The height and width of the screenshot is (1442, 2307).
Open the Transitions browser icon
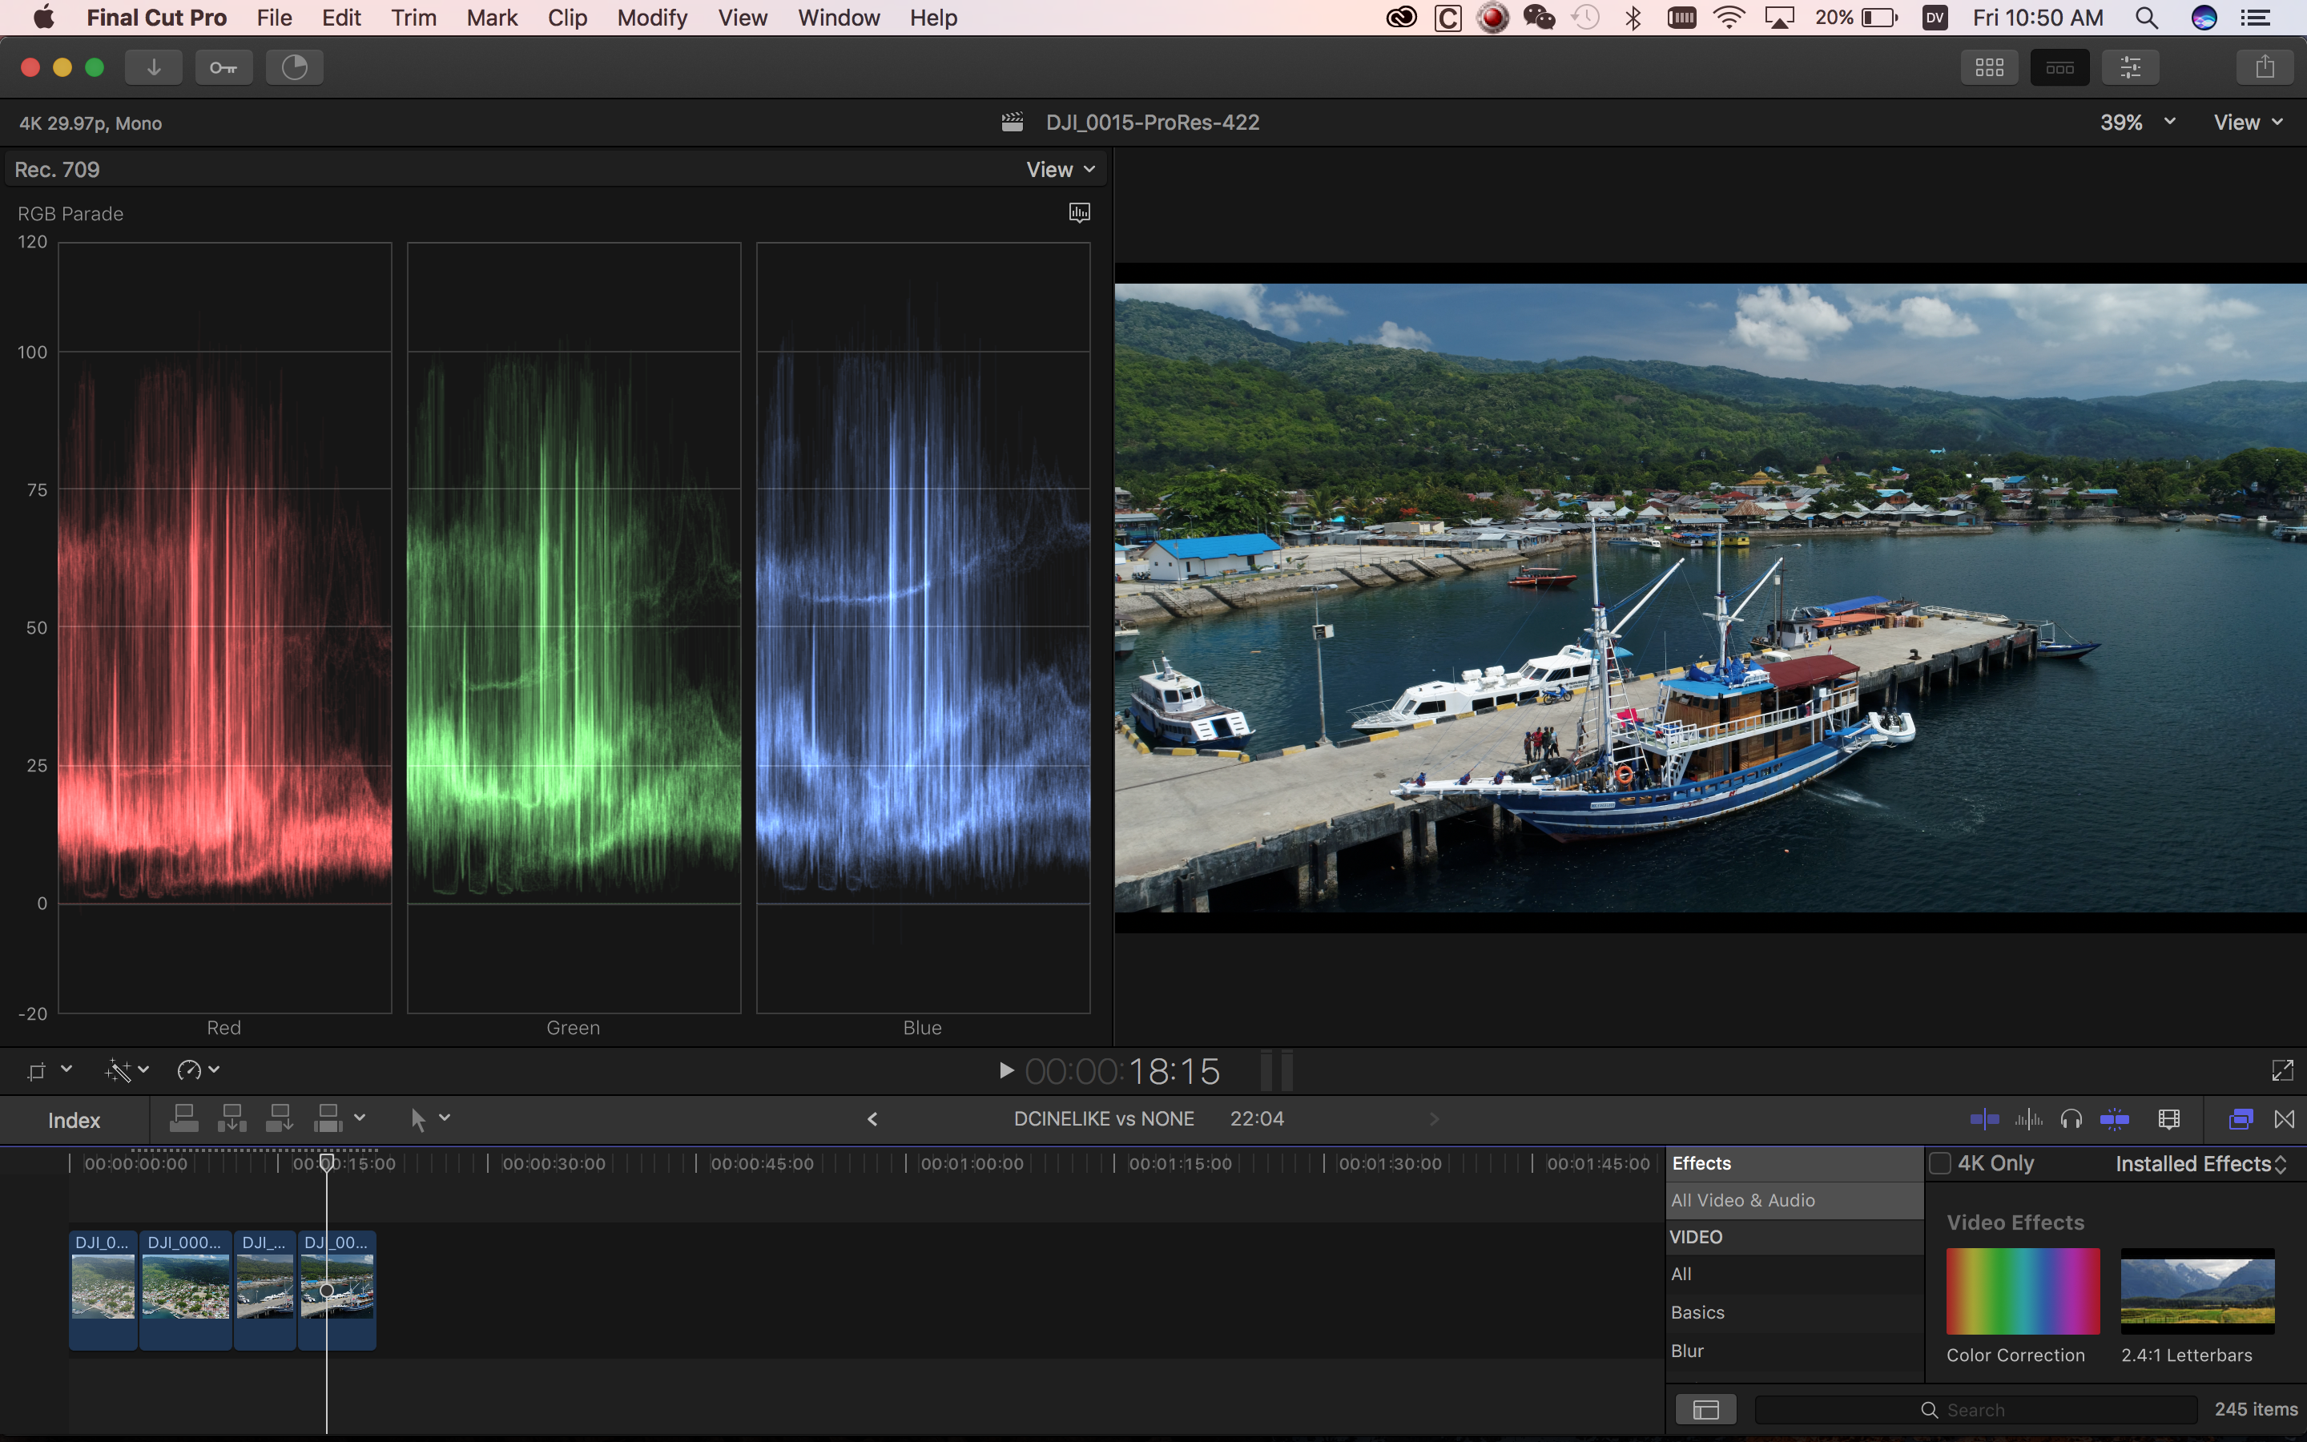point(2285,1118)
